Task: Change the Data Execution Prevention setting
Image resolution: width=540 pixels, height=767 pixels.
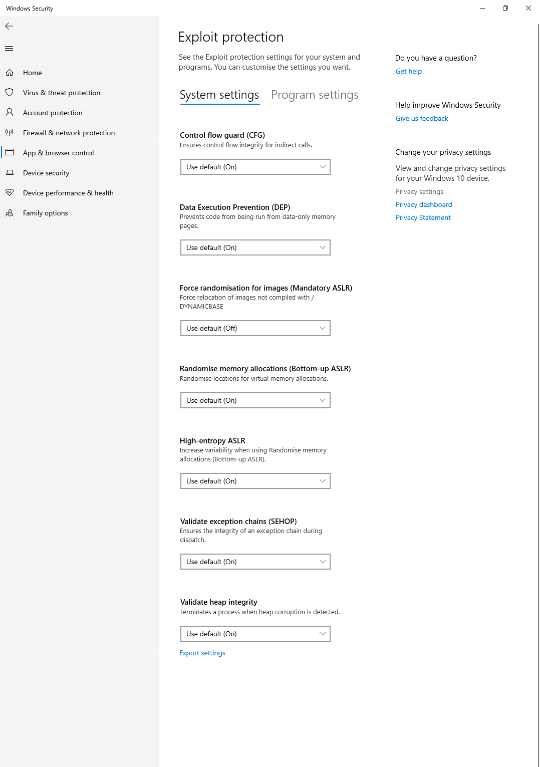Action: pyautogui.click(x=255, y=247)
